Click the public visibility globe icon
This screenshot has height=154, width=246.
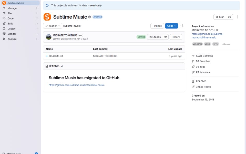click(90, 17)
